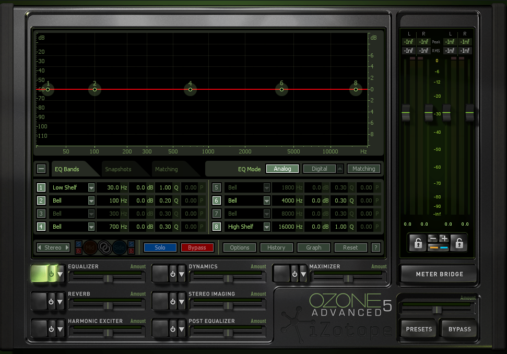This screenshot has height=354, width=507.
Task: Toggle EQ band 8 enable box
Action: [217, 227]
